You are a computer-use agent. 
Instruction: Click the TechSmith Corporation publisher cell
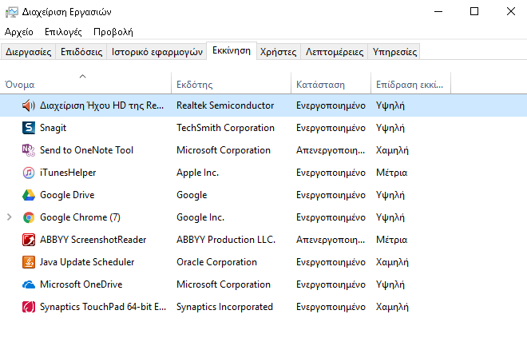pyautogui.click(x=225, y=128)
